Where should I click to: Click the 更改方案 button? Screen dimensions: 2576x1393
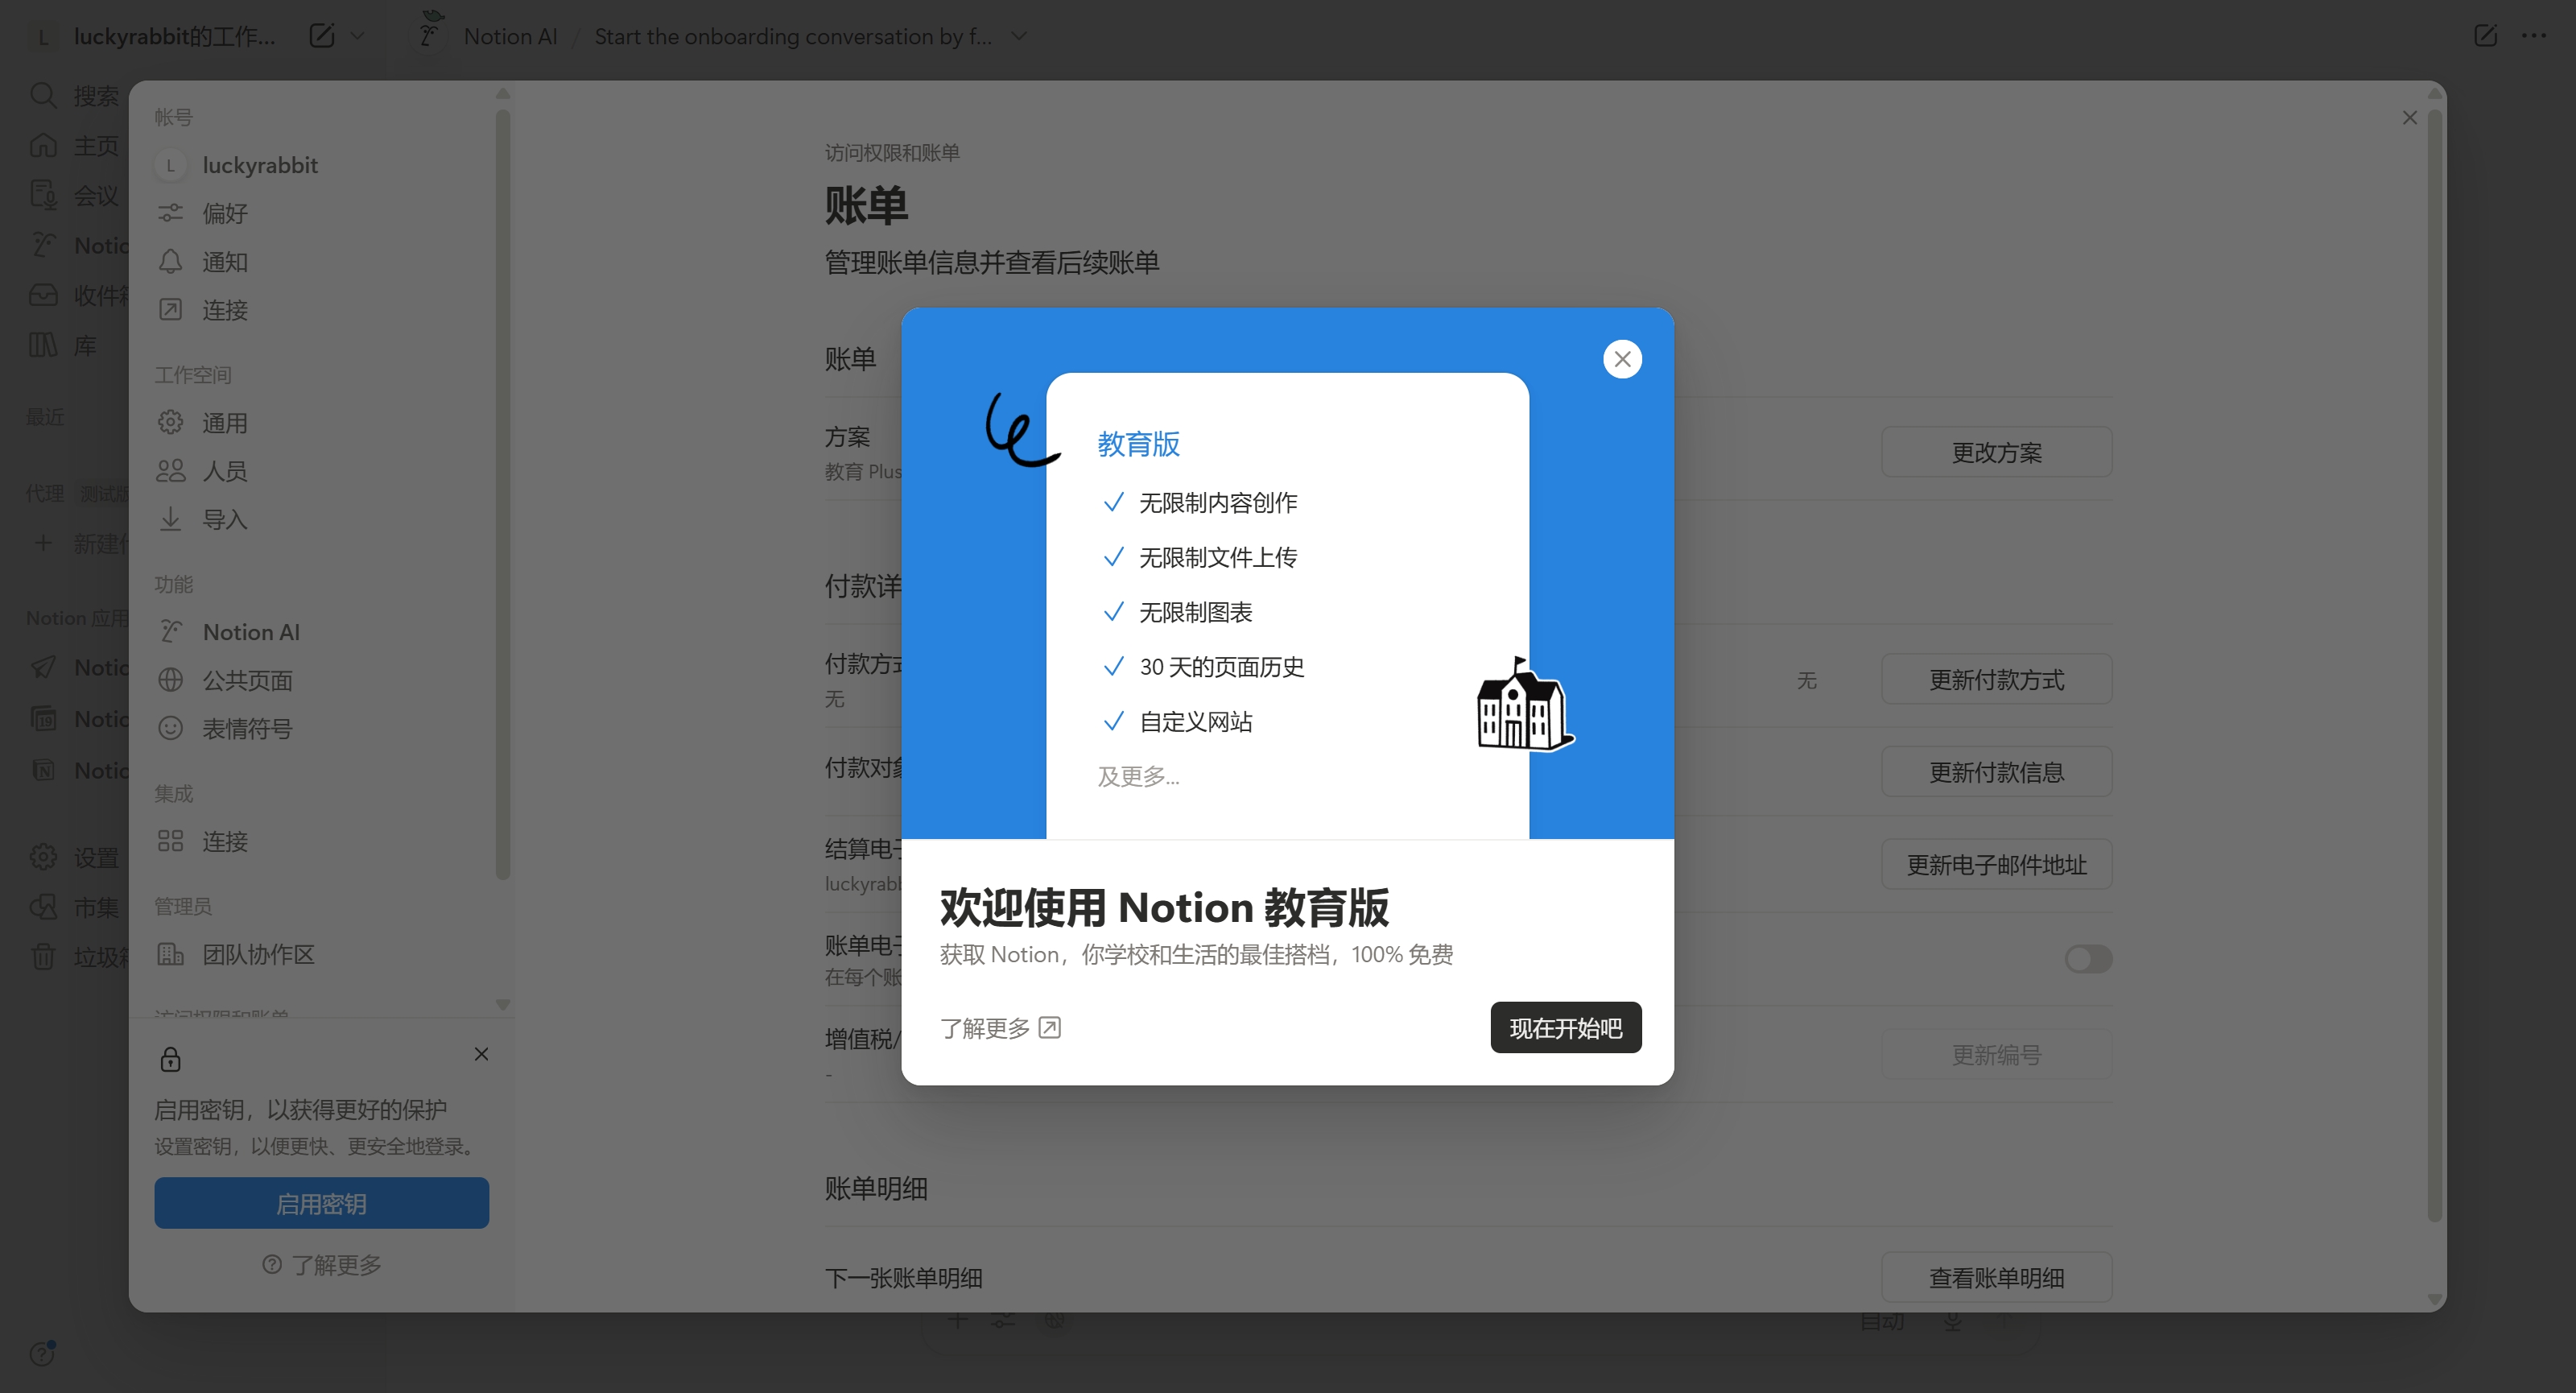tap(1996, 452)
